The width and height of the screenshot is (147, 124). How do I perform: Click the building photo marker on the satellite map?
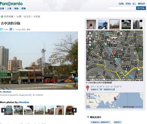(119, 33)
